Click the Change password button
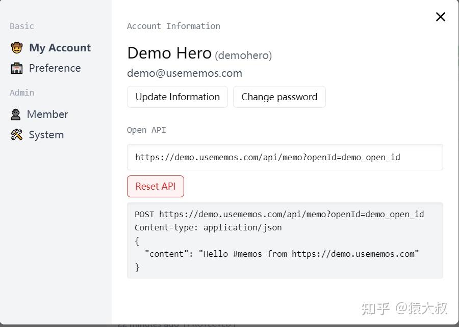 pyautogui.click(x=279, y=97)
